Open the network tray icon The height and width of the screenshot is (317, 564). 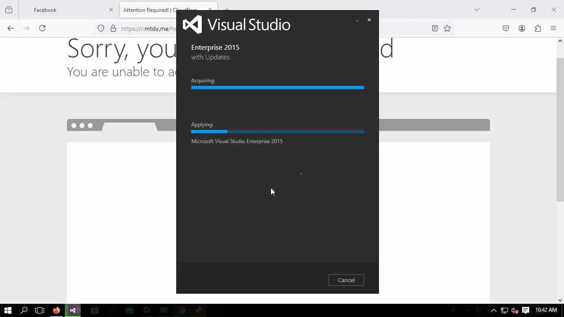505,310
